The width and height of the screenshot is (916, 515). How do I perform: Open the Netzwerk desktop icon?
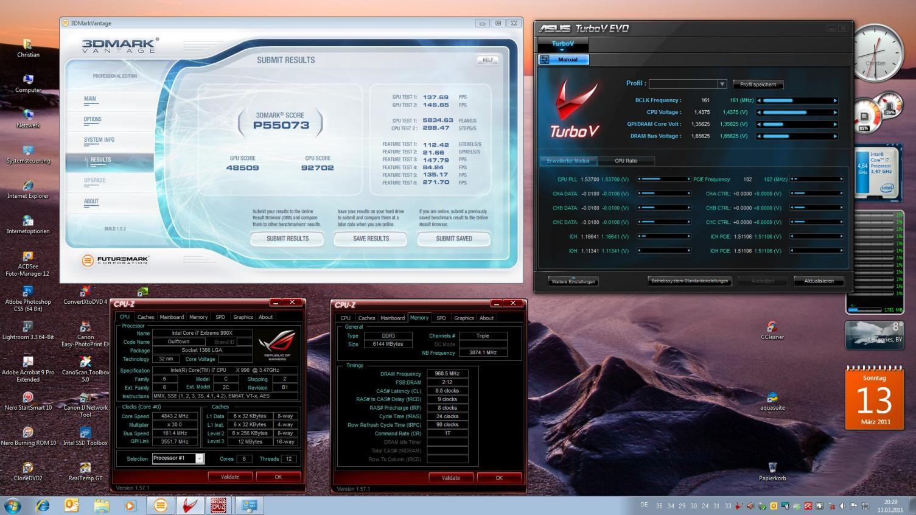click(x=28, y=119)
